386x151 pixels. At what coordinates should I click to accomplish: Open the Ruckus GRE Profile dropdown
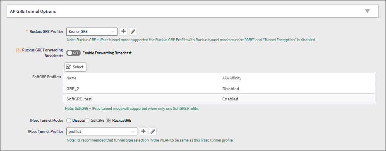pos(92,32)
